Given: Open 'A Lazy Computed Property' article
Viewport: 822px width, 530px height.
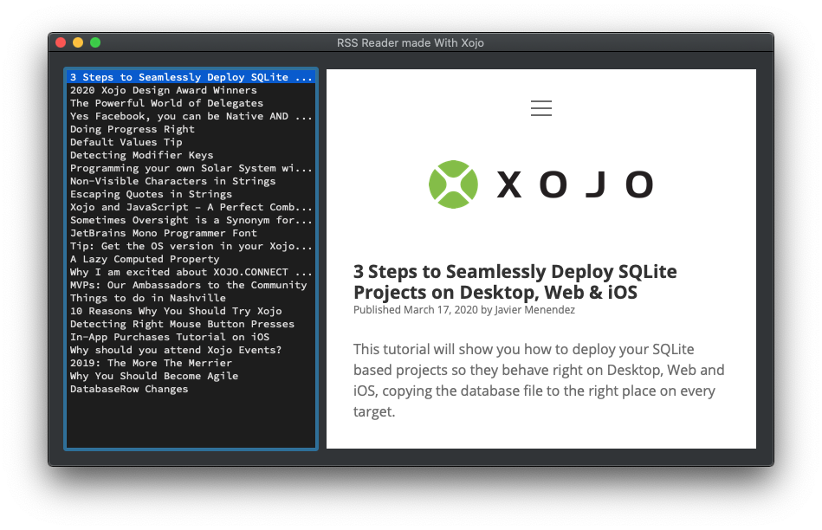Looking at the screenshot, I should pyautogui.click(x=191, y=259).
